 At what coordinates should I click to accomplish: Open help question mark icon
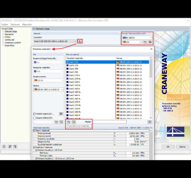tap(4, 146)
